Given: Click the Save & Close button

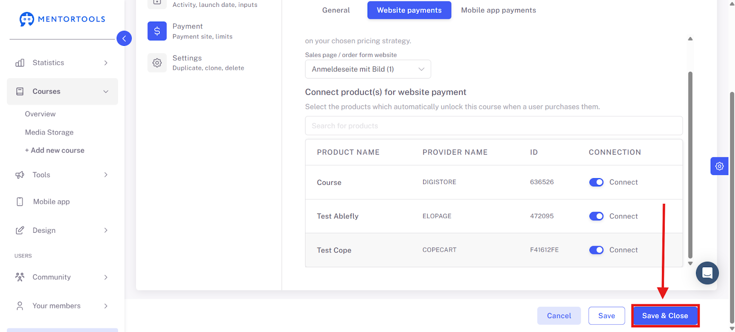Looking at the screenshot, I should tap(665, 316).
